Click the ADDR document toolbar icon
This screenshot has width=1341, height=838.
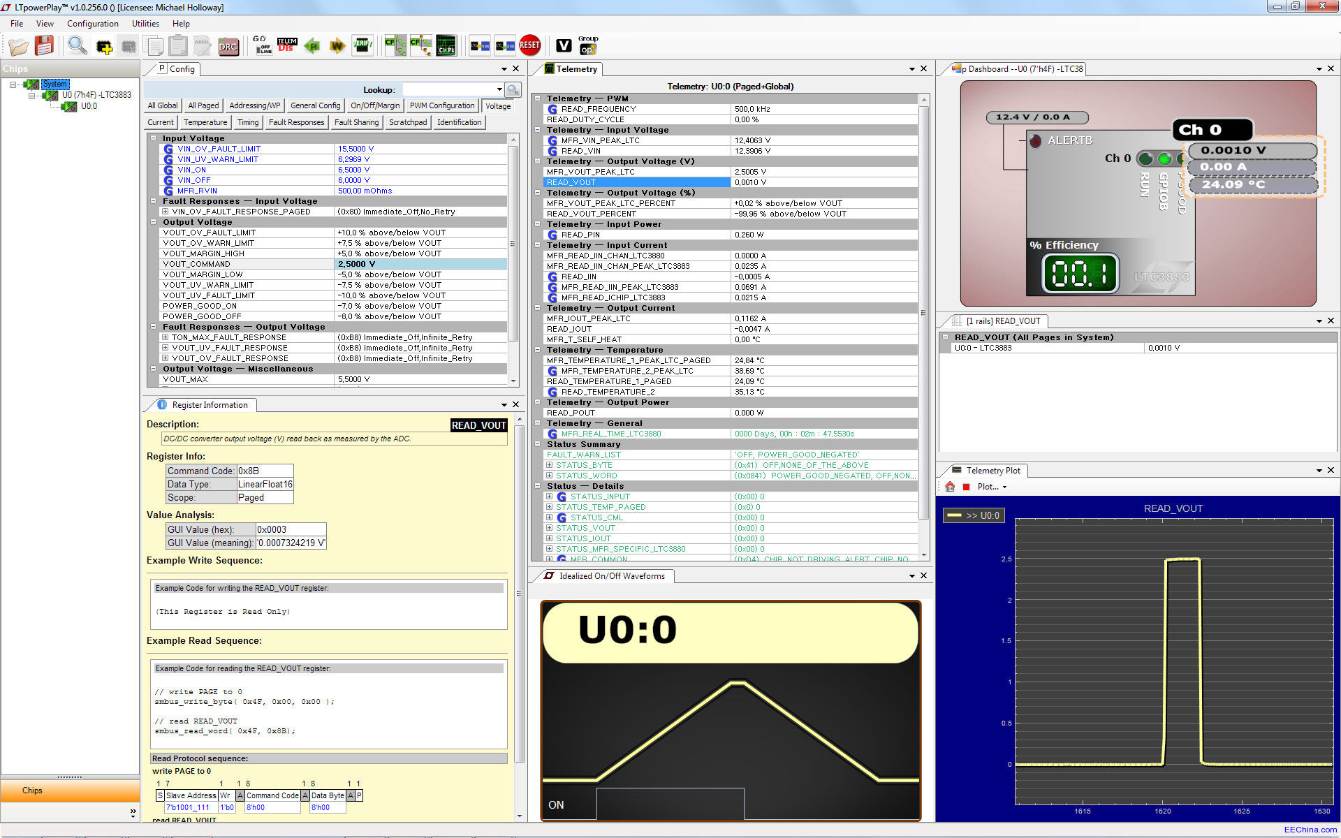(203, 46)
